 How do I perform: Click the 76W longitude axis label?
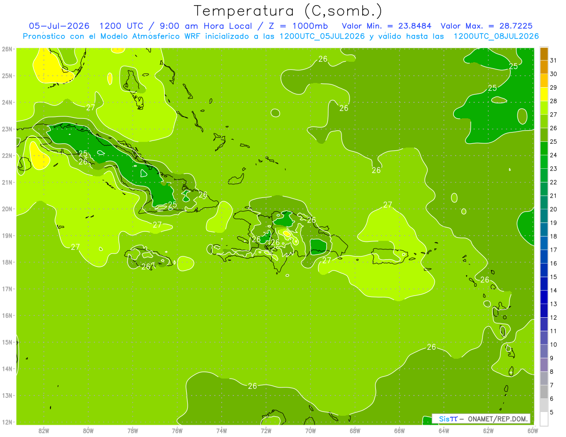[177, 430]
